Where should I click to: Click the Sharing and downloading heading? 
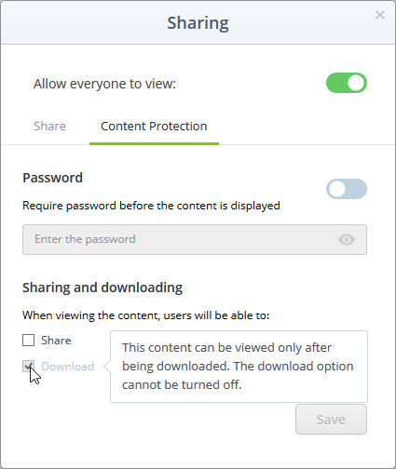click(102, 288)
